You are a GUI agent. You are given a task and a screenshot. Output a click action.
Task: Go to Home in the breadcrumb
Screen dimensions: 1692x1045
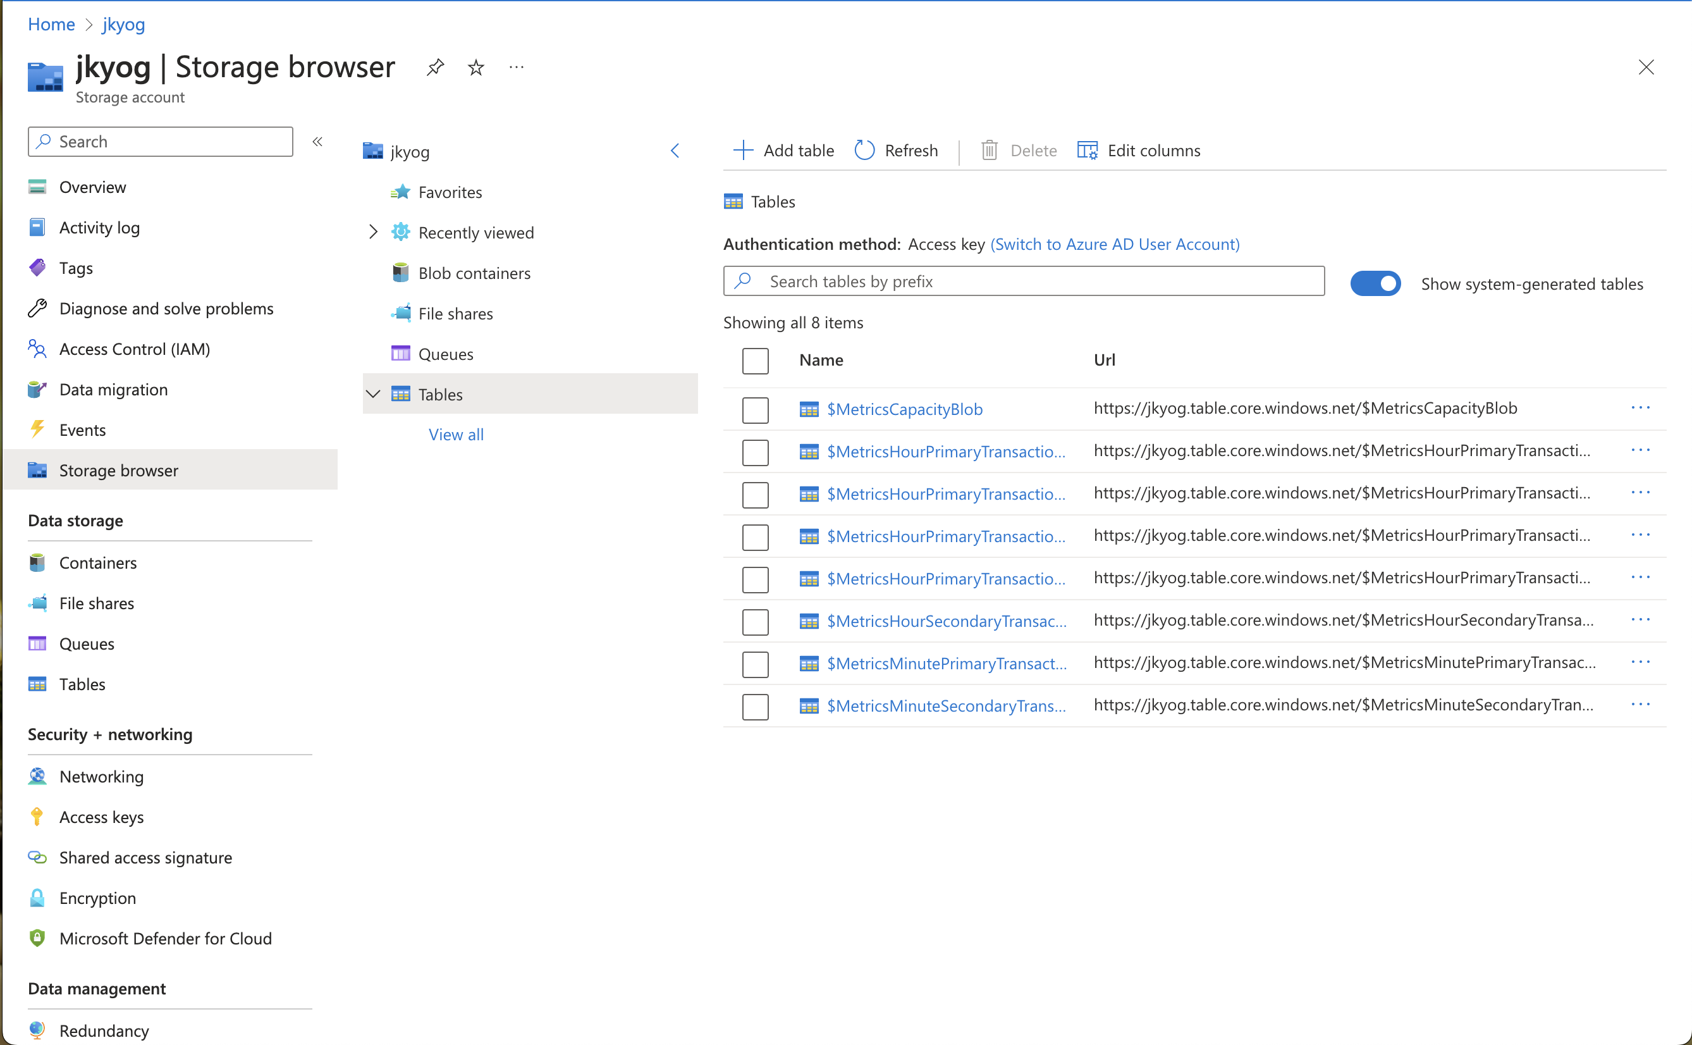click(51, 24)
